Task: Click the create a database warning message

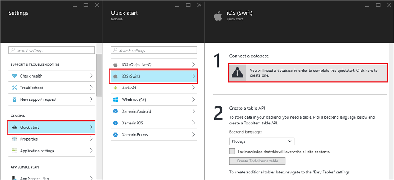Action: tap(313, 73)
